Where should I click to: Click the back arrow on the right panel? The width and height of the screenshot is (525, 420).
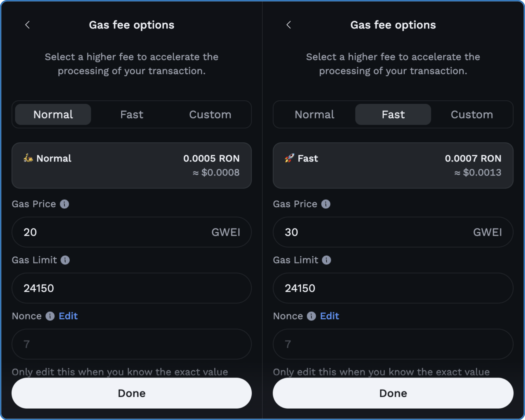tap(288, 25)
